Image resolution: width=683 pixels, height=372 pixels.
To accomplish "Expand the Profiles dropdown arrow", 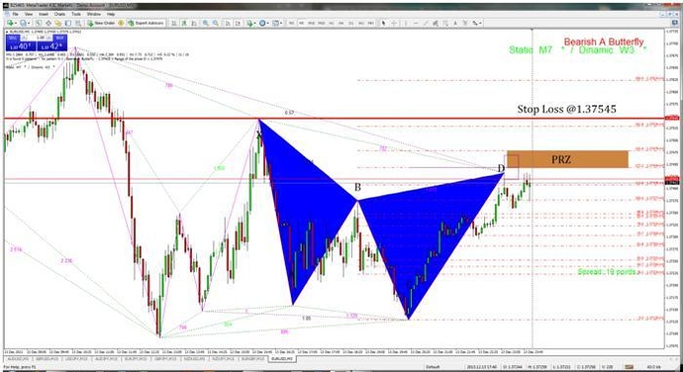I will point(29,23).
